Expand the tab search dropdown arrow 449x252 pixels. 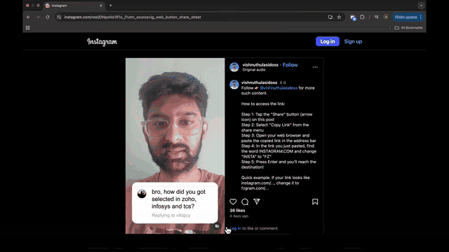pos(421,6)
